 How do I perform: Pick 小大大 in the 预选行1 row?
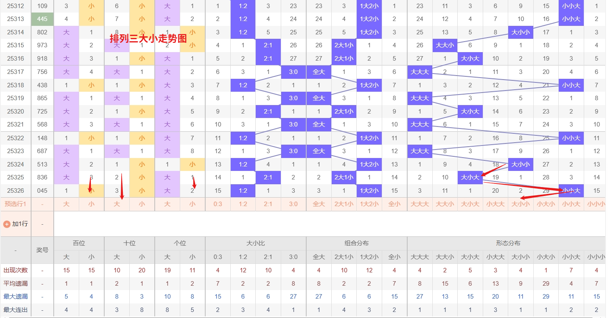click(x=495, y=204)
